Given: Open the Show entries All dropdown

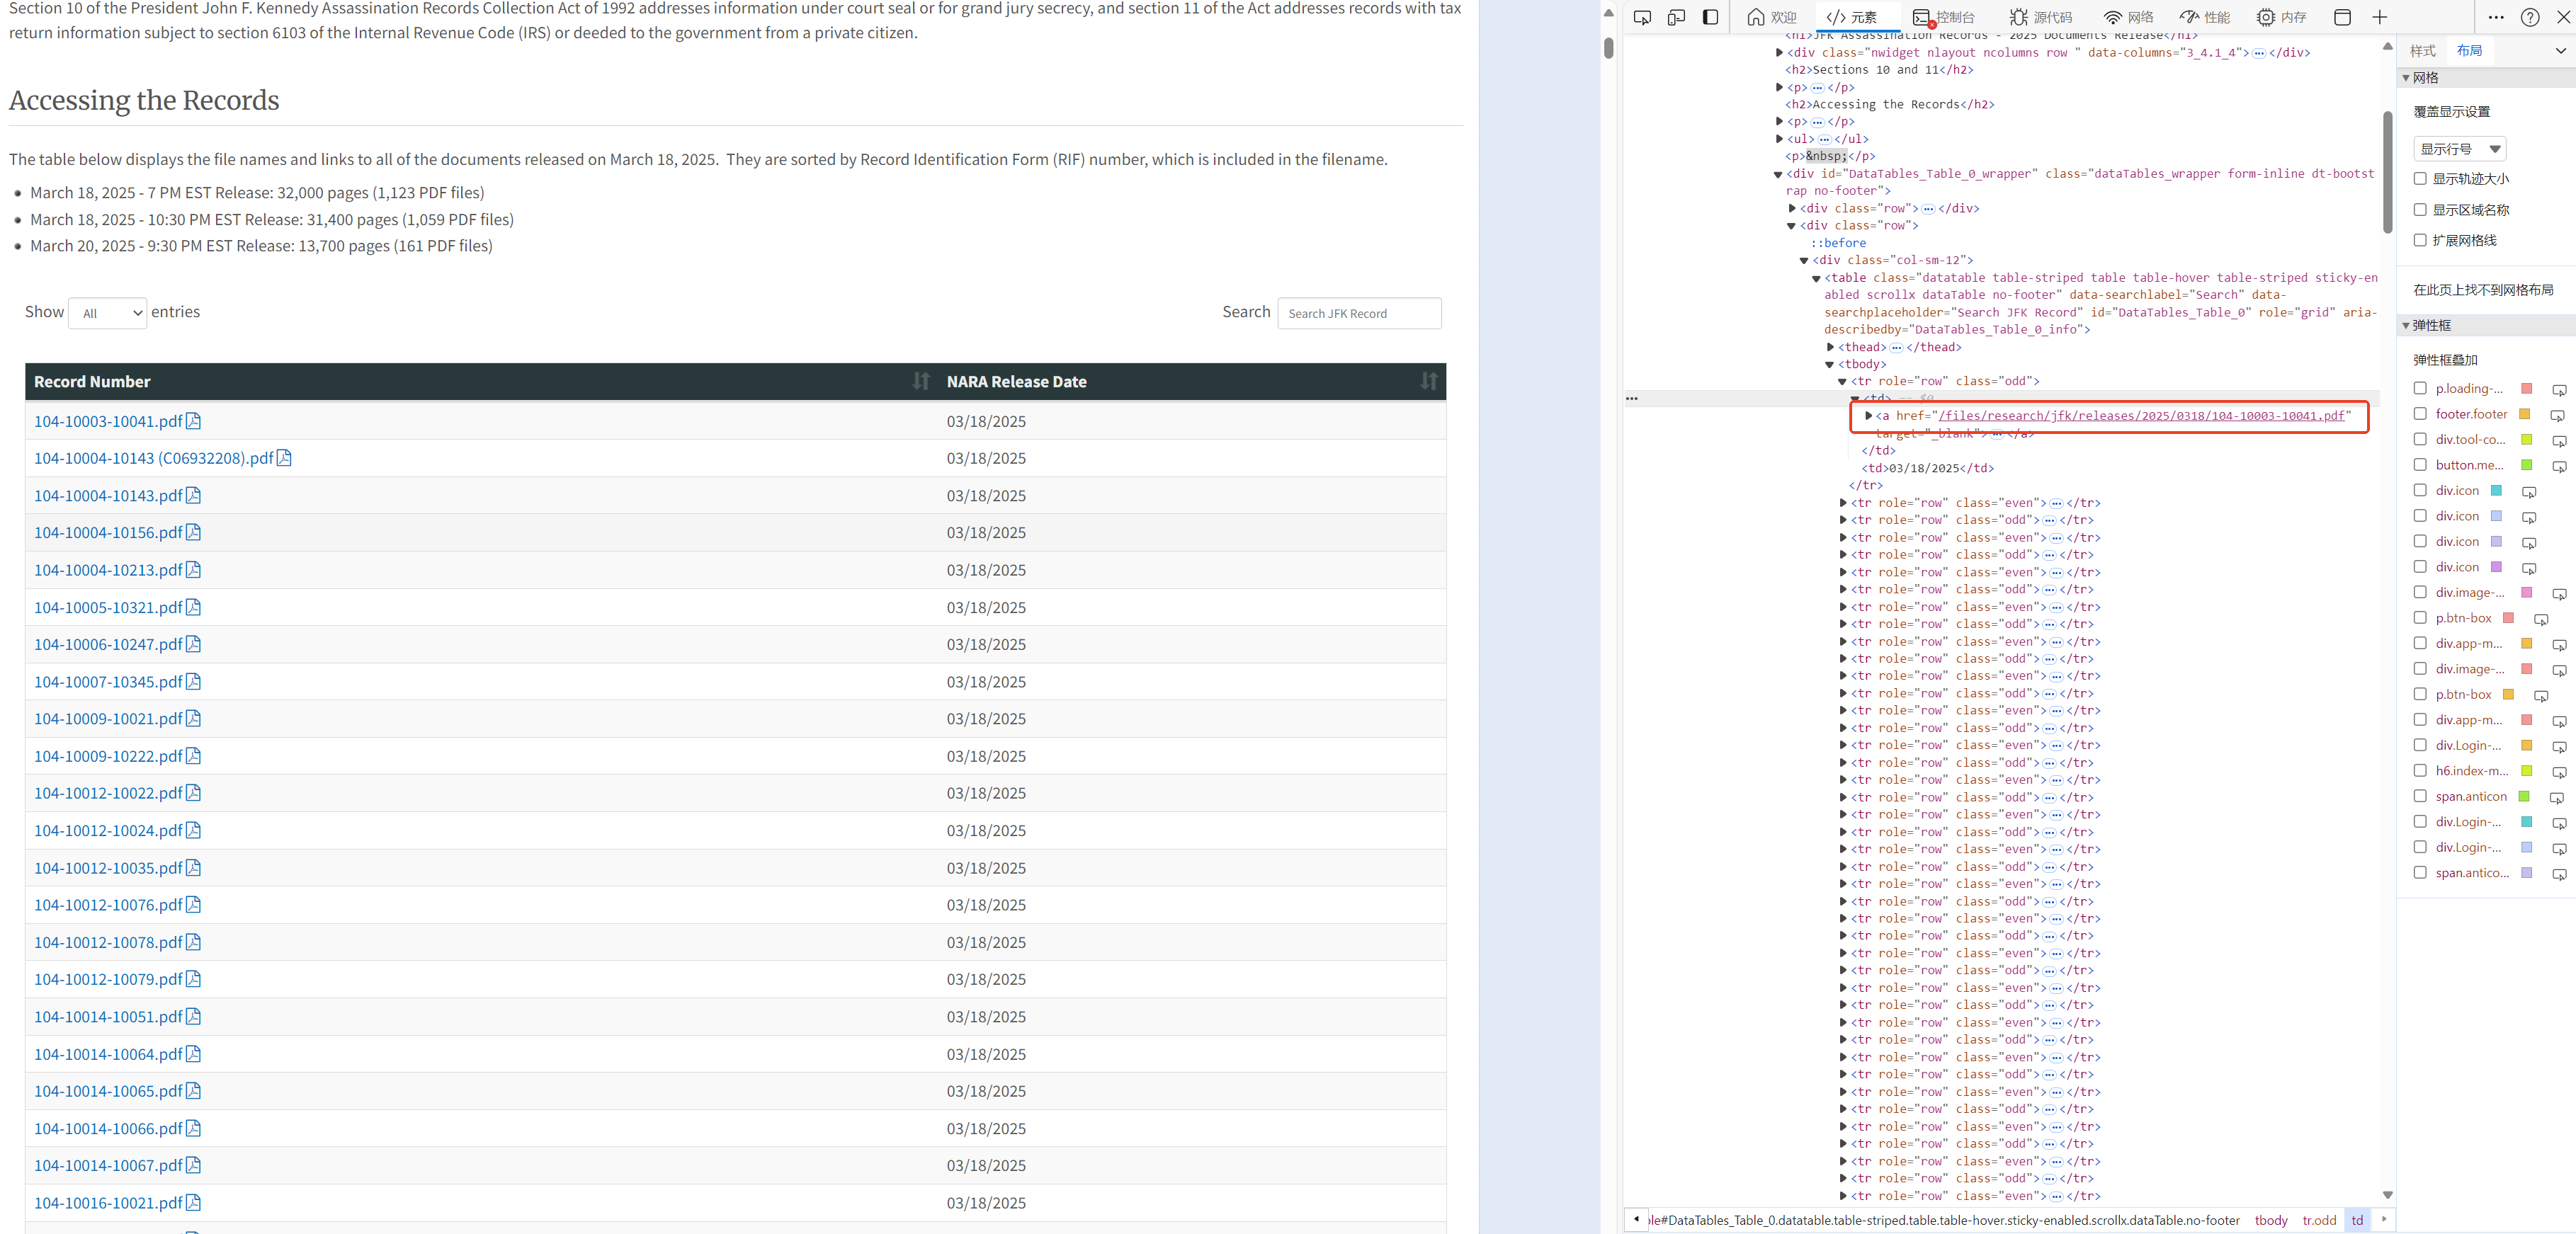Looking at the screenshot, I should point(108,313).
